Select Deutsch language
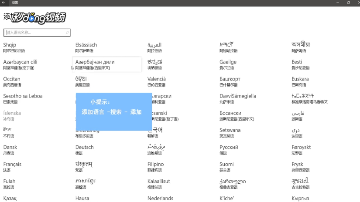Viewport: 360px width, 202px height. 85,150
